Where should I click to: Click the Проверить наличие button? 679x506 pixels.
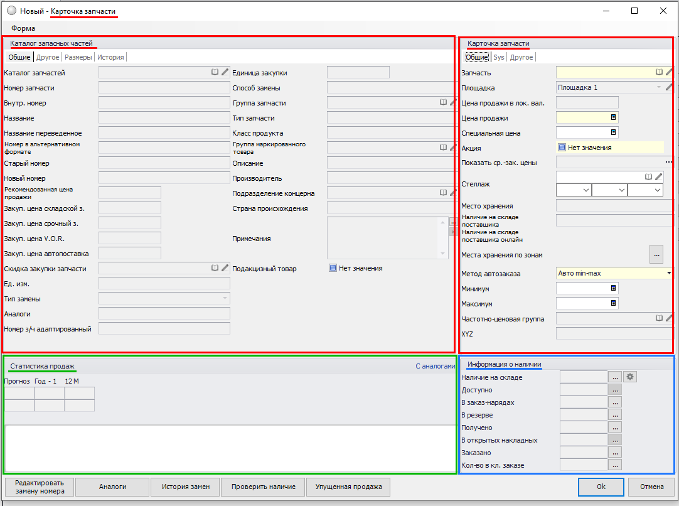267,487
